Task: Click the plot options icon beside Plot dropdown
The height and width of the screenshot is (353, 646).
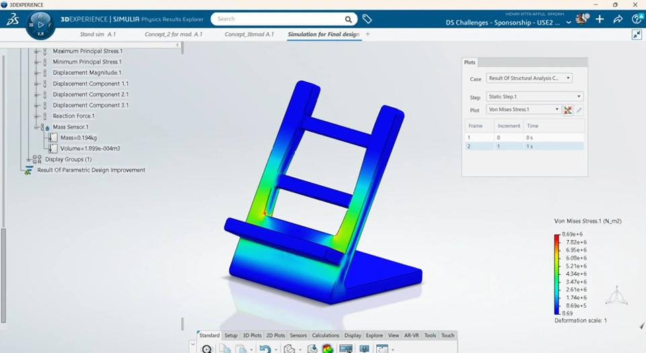Action: [x=568, y=110]
